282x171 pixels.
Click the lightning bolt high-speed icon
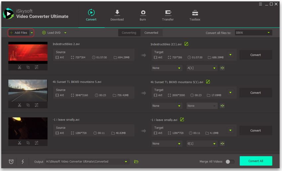coord(23,162)
